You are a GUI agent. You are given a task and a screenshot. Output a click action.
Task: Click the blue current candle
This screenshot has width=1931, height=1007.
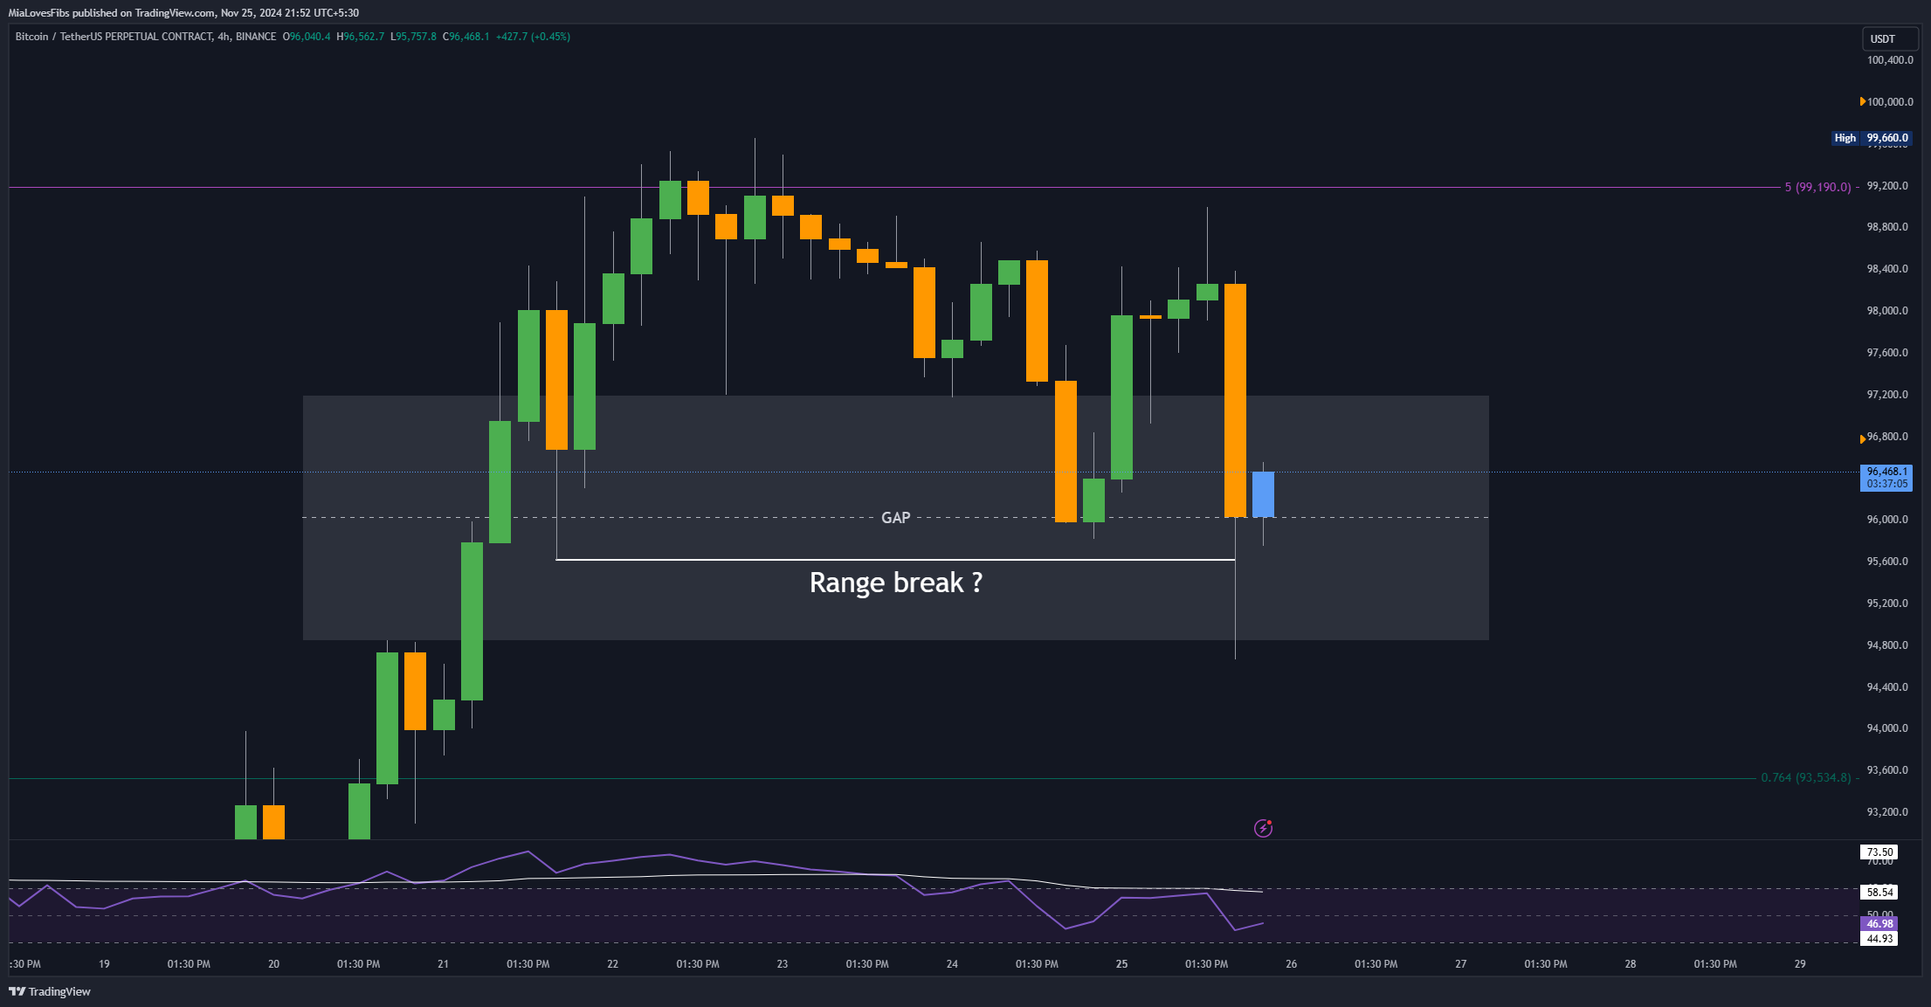[1263, 494]
